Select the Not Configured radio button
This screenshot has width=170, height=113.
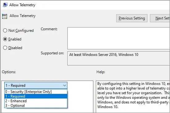tap(5, 31)
